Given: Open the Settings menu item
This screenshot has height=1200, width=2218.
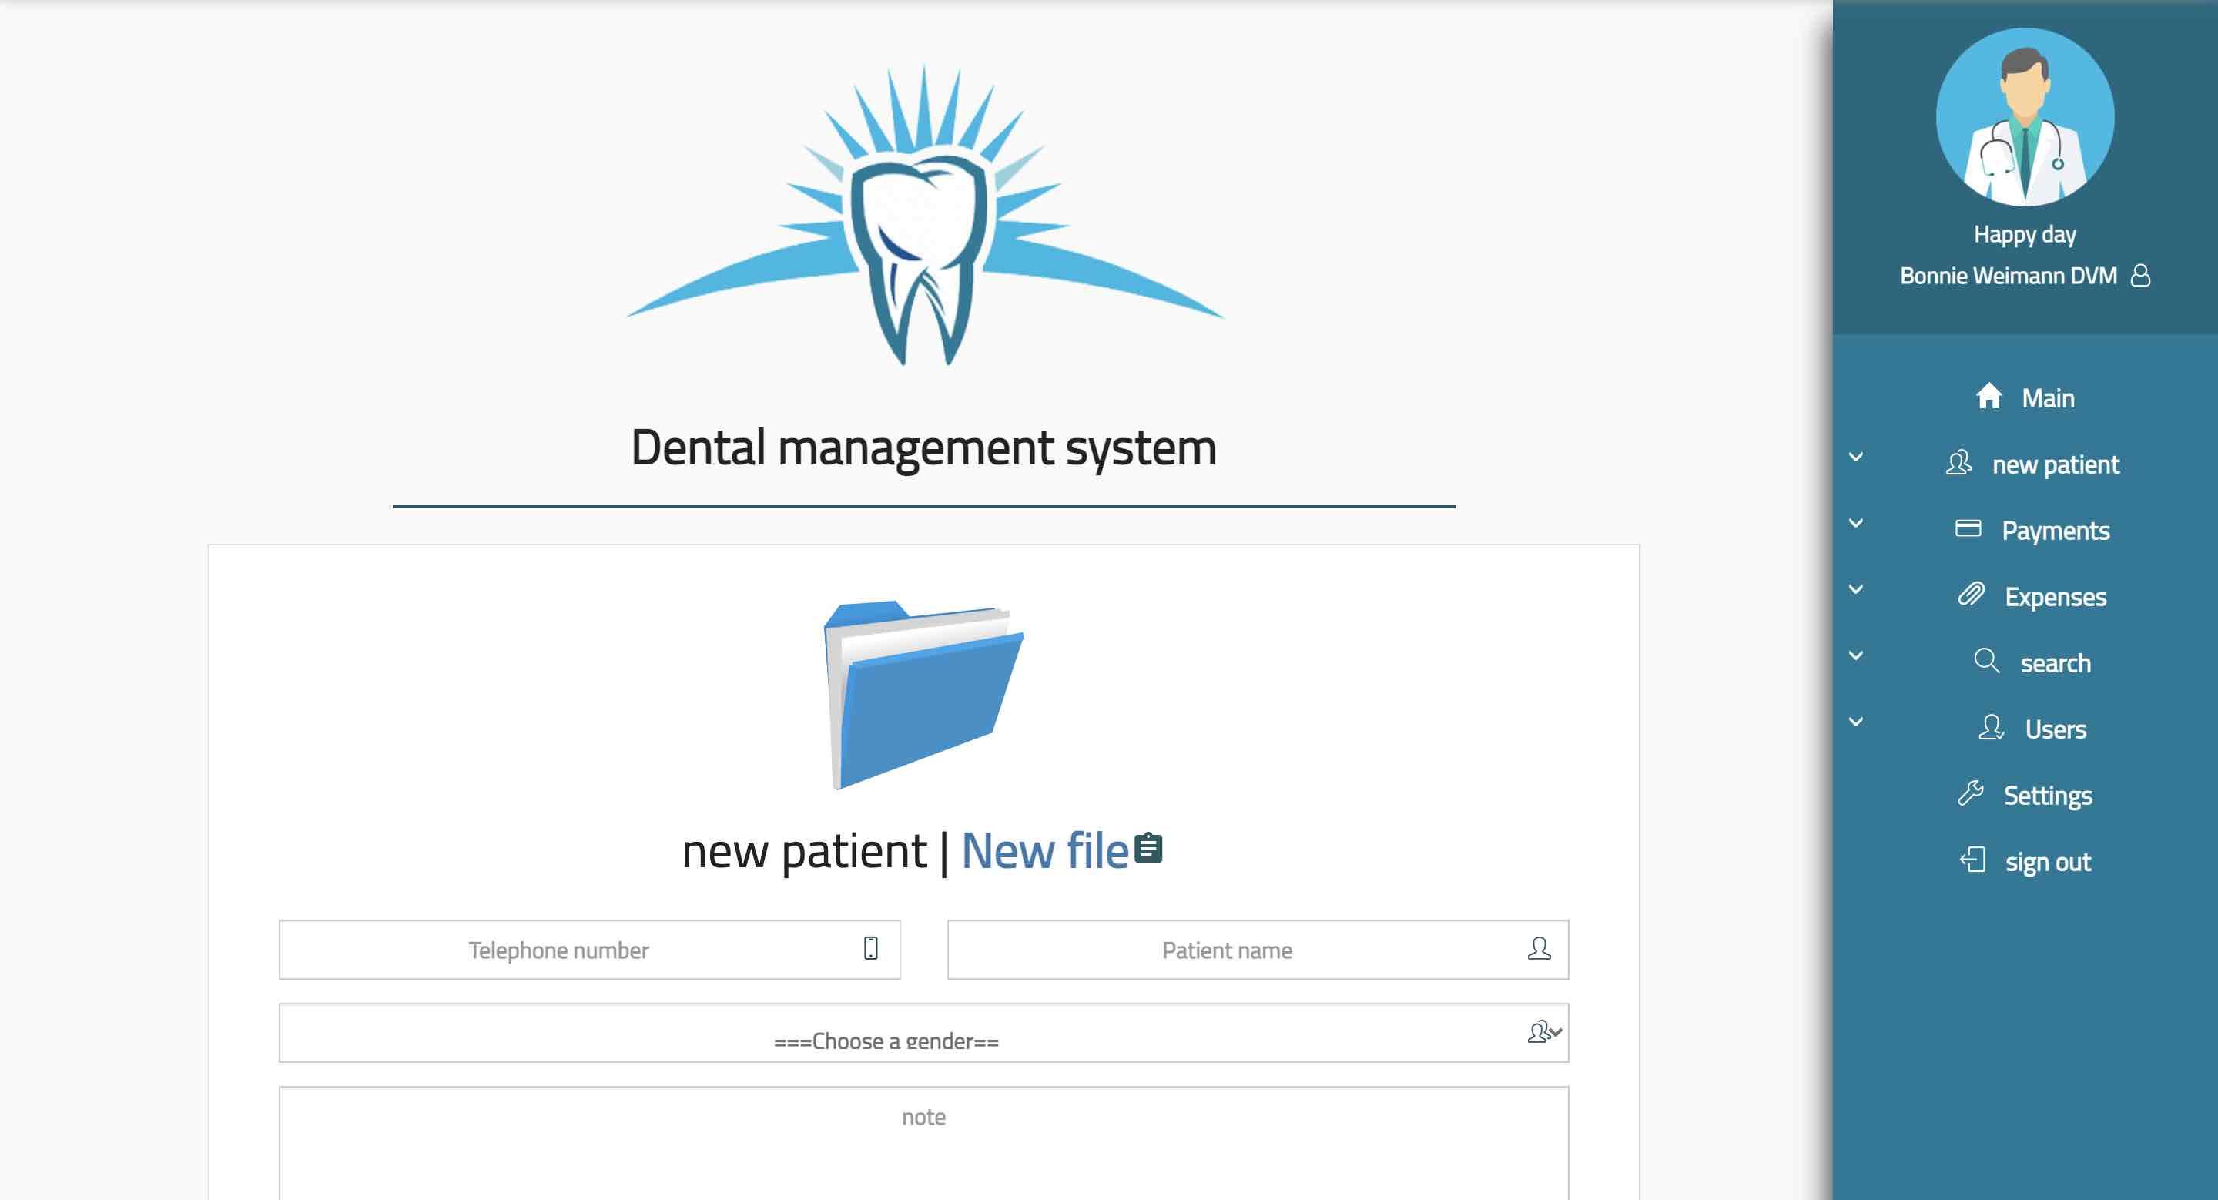Looking at the screenshot, I should point(2025,796).
